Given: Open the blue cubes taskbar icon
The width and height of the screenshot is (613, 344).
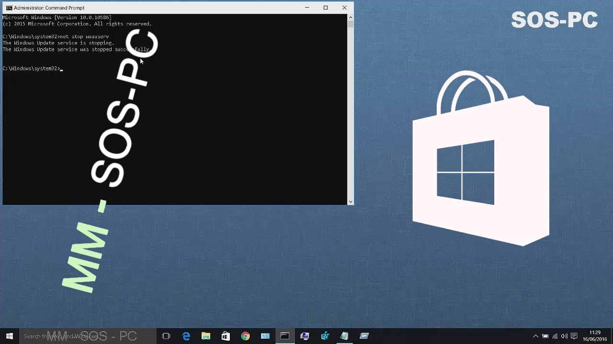Looking at the screenshot, I should 325,336.
